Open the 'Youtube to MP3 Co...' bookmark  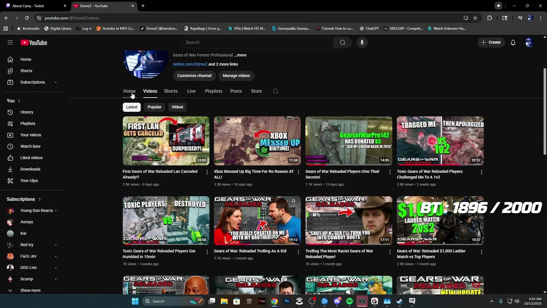(x=115, y=29)
